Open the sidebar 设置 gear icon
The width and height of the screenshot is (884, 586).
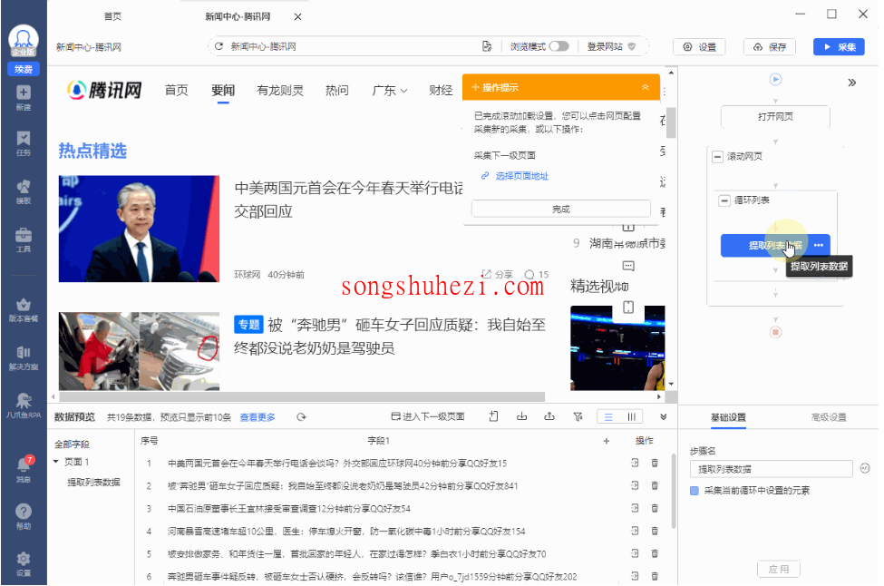click(23, 563)
